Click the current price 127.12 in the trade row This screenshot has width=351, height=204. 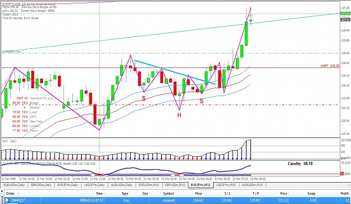(282, 201)
